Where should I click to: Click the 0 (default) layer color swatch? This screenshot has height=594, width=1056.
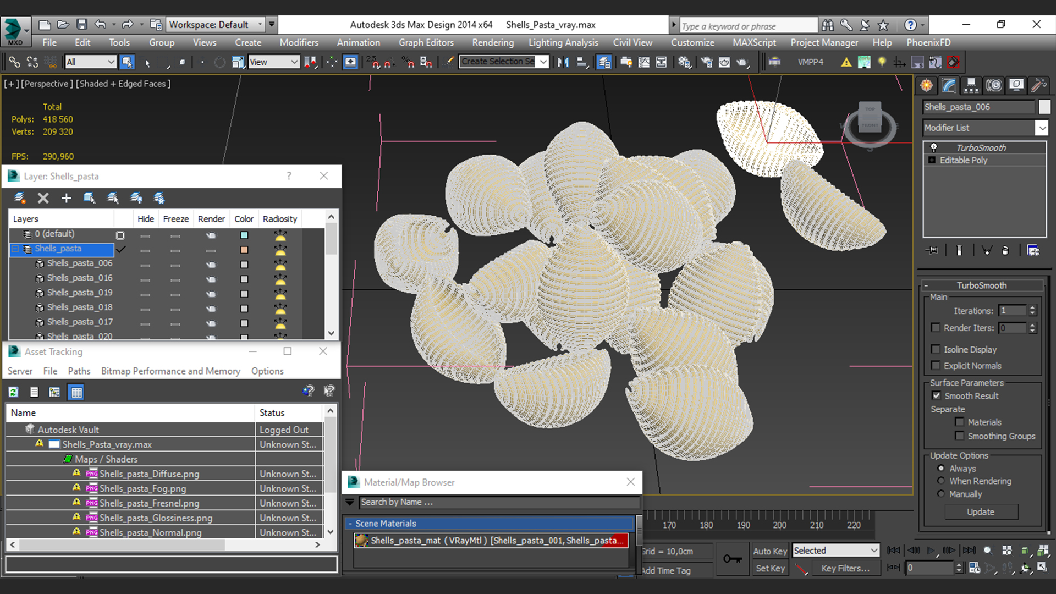tap(244, 235)
